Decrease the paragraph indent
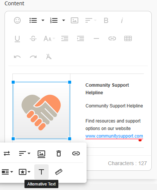 pos(65,38)
